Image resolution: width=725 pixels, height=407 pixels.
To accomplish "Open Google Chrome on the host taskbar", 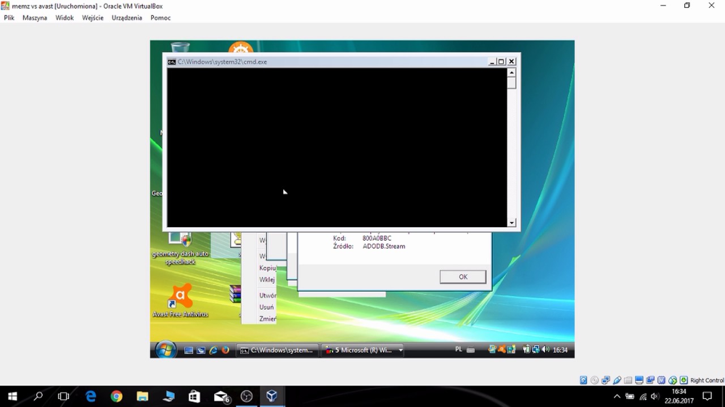I will point(117,396).
